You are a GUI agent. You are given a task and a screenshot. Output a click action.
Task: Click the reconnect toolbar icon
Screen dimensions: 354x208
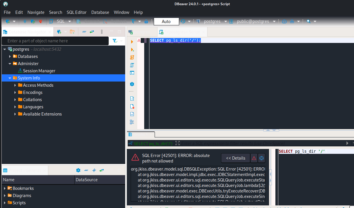pos(33,21)
